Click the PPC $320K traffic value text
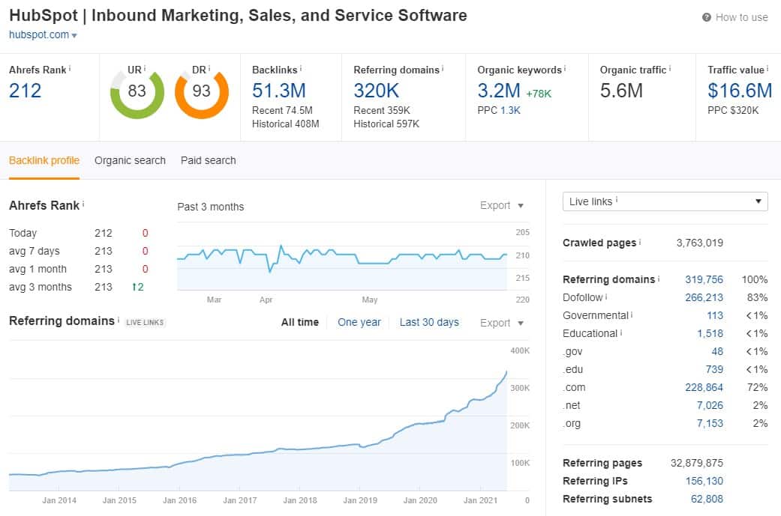Viewport: 781px width, 516px height. tap(733, 110)
